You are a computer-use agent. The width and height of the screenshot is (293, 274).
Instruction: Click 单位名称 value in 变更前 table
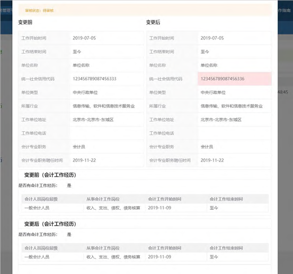point(81,65)
